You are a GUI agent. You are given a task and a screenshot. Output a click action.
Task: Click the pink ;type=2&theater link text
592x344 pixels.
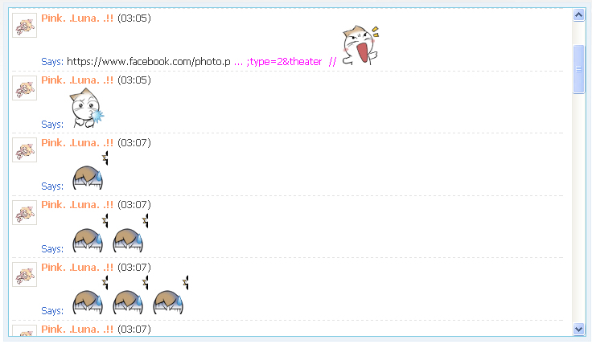(284, 61)
